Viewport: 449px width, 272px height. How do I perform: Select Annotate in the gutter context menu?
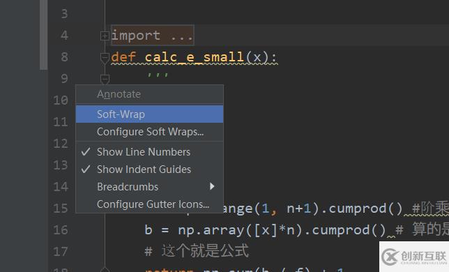pos(149,94)
